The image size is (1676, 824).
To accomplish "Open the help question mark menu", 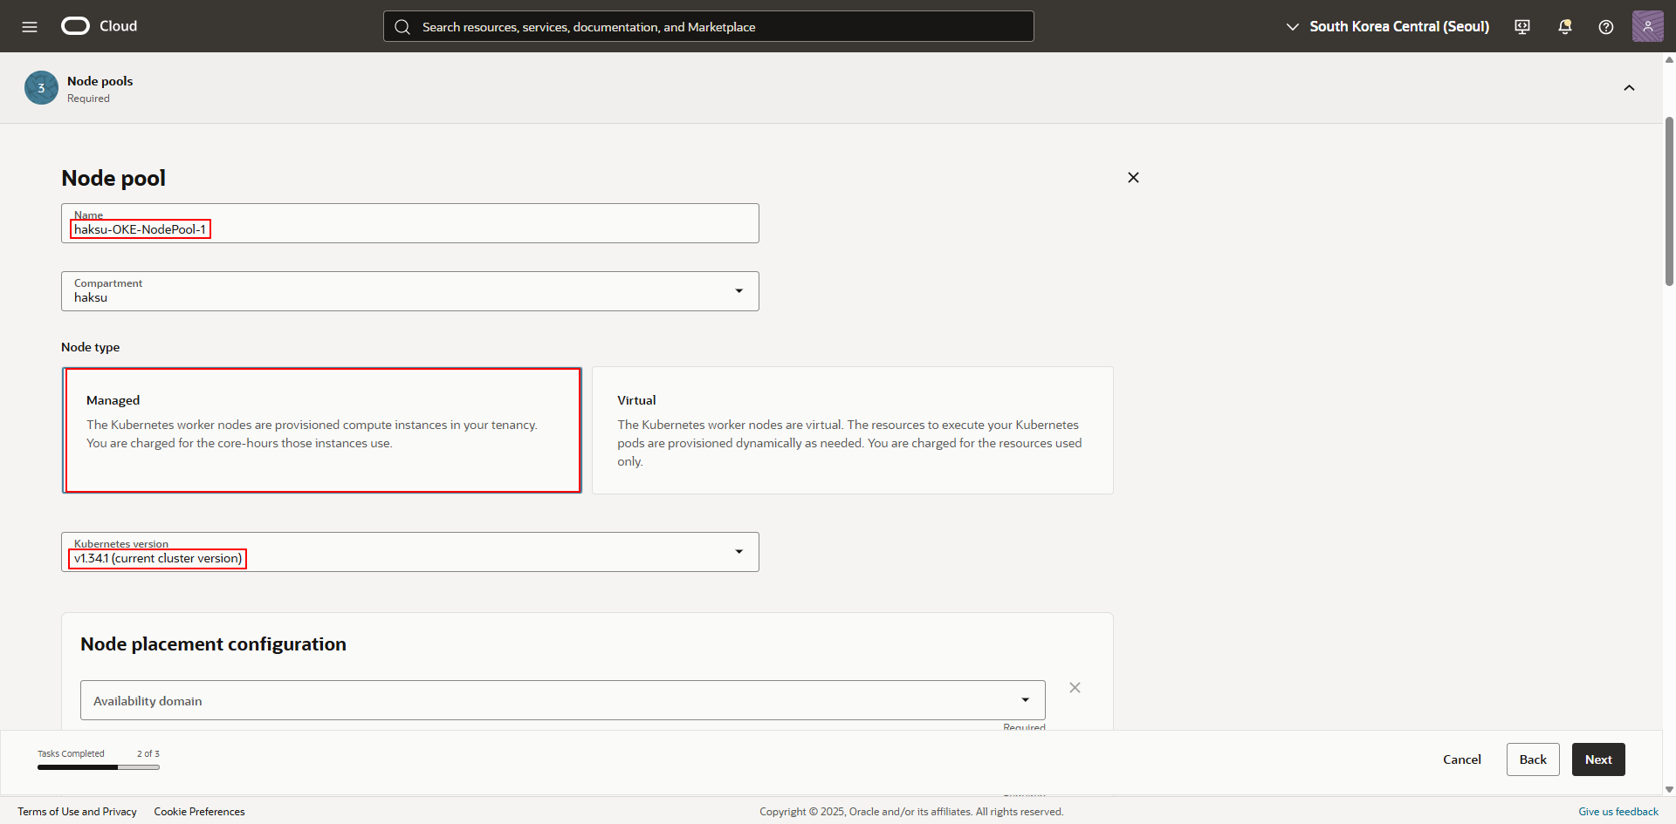I will click(x=1605, y=27).
